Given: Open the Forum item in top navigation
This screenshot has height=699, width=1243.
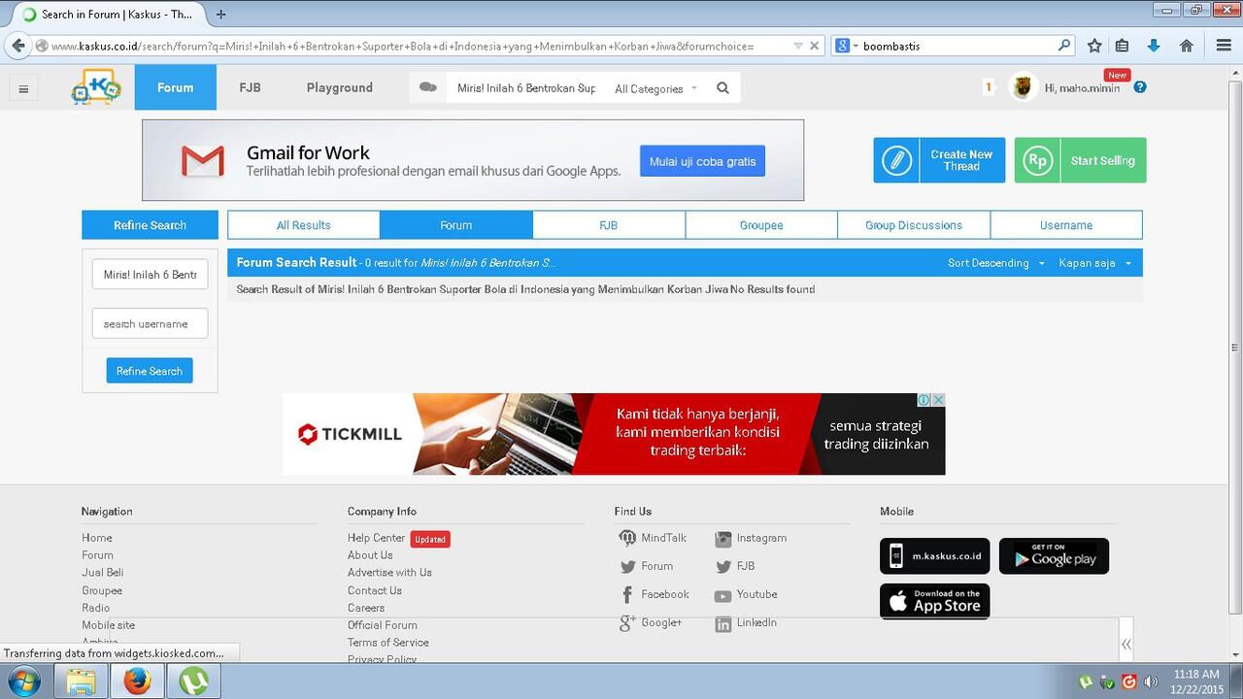Looking at the screenshot, I should pos(176,87).
